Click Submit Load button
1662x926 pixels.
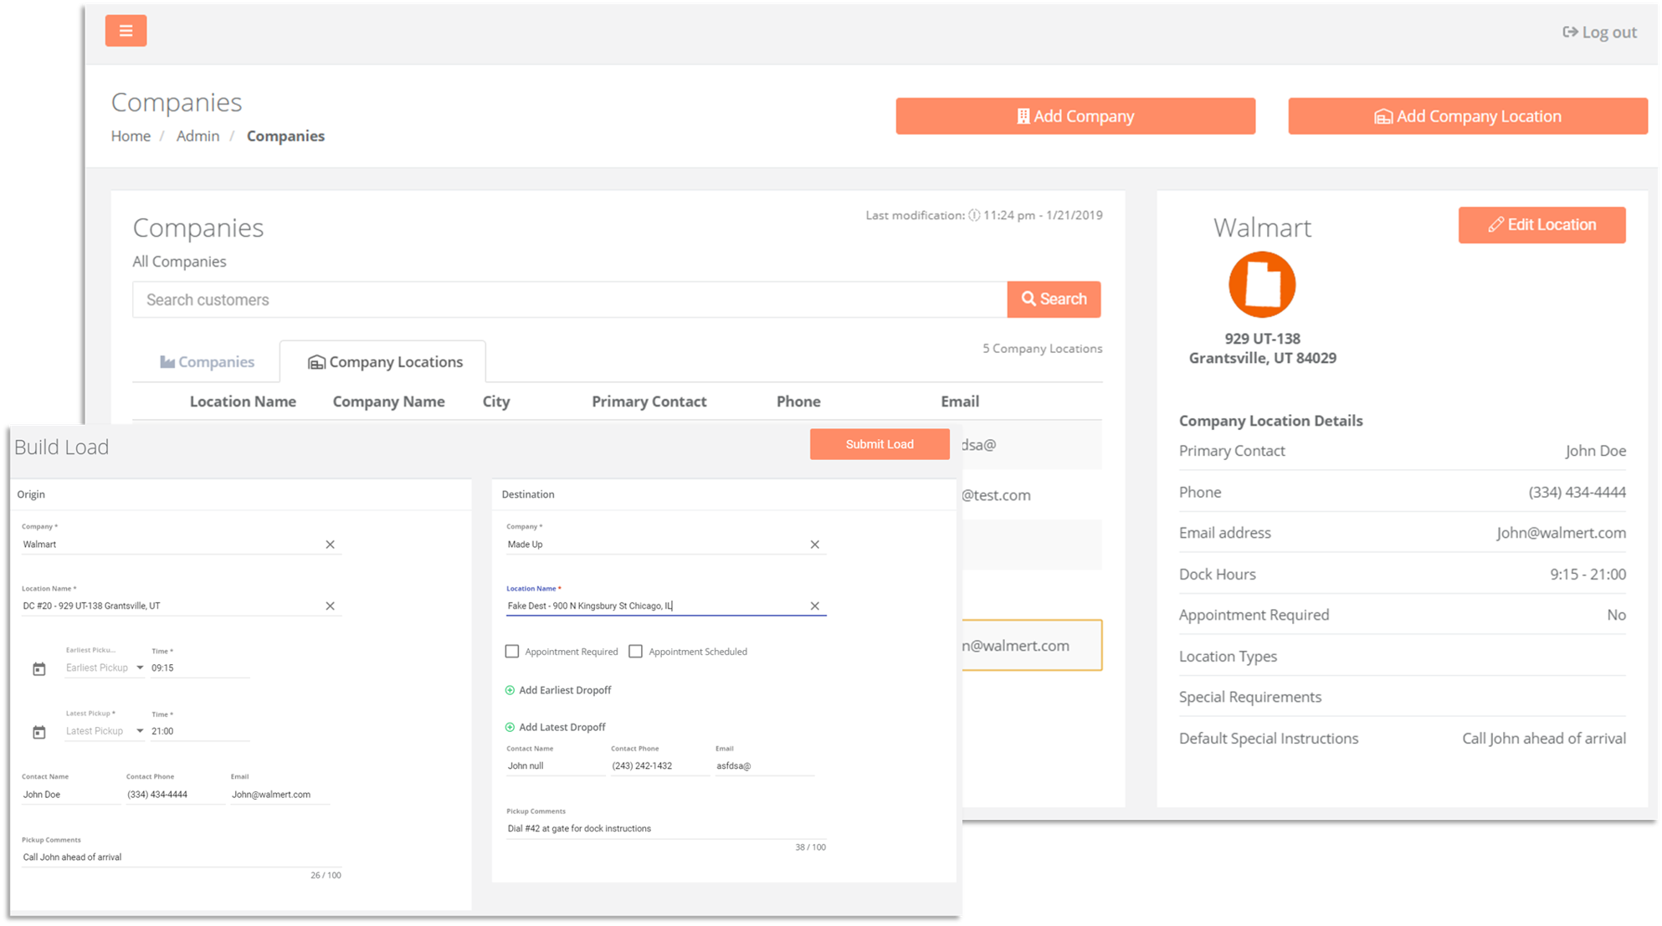coord(879,443)
